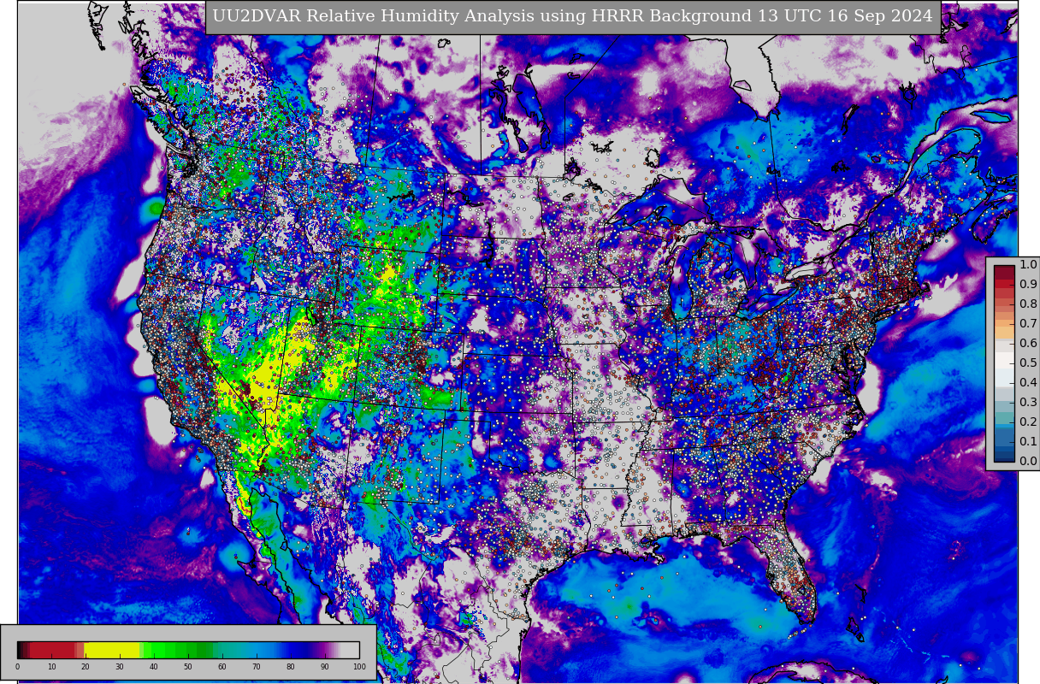The width and height of the screenshot is (1040, 684).
Task: Click the "1.0" label on the right colorbar
Action: pyautogui.click(x=1028, y=264)
